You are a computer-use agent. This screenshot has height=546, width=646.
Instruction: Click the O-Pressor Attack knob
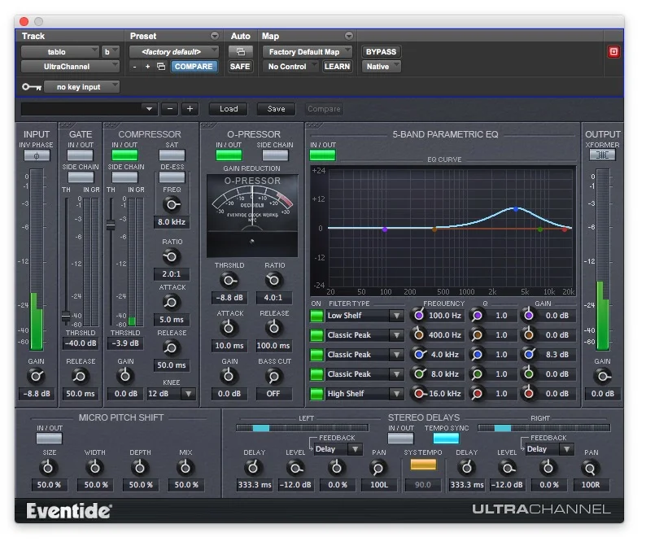click(229, 328)
